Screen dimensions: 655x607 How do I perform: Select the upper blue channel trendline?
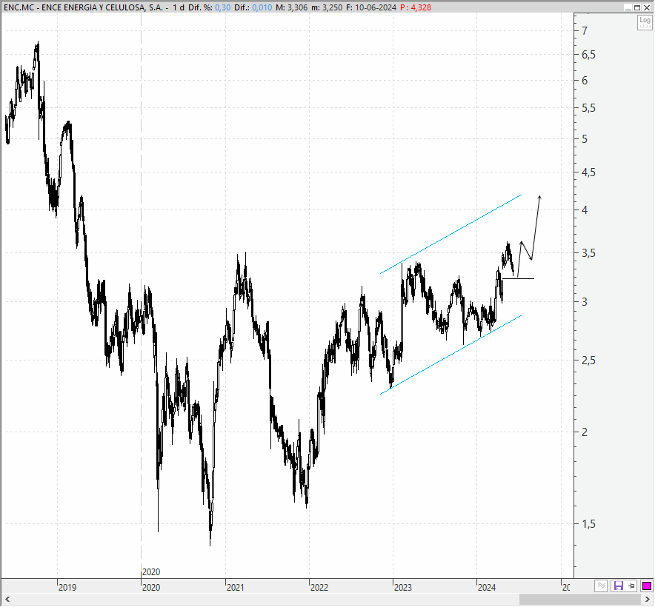[451, 234]
